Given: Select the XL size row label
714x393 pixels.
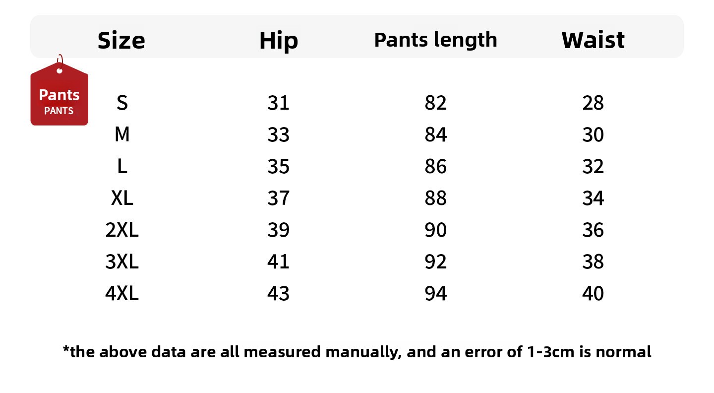Looking at the screenshot, I should (122, 198).
